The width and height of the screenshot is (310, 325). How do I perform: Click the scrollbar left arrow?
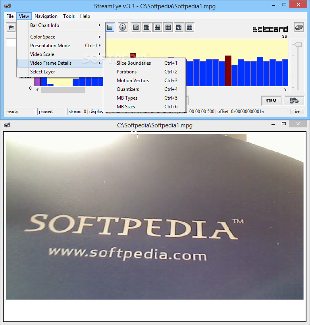37,90
